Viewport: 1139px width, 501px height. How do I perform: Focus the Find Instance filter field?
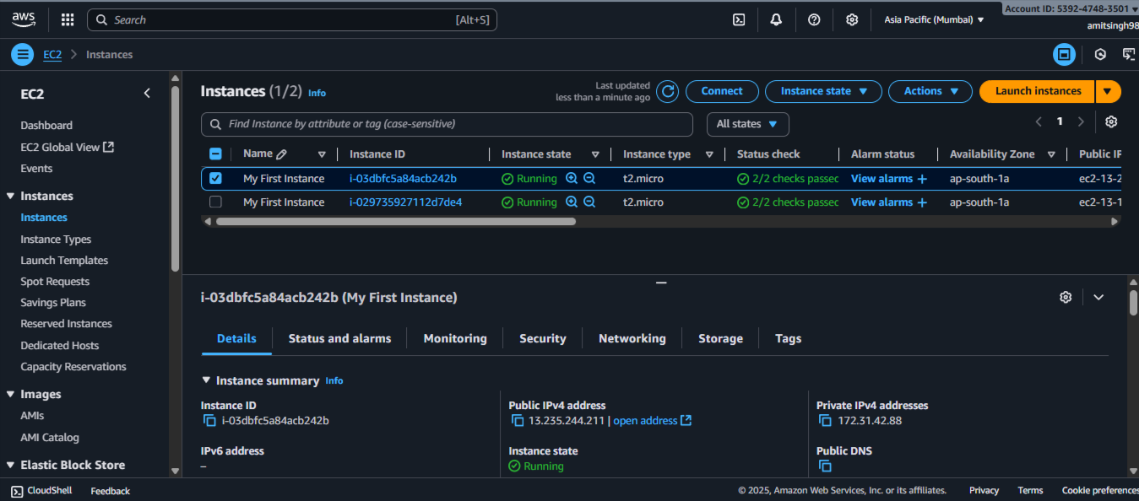click(447, 124)
